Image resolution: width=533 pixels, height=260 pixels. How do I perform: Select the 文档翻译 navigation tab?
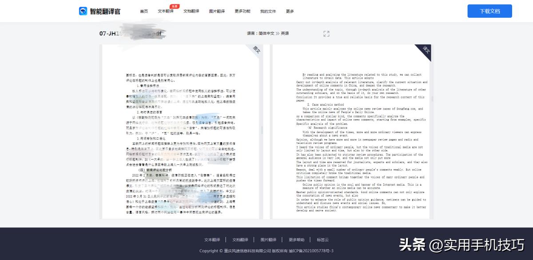pyautogui.click(x=191, y=11)
